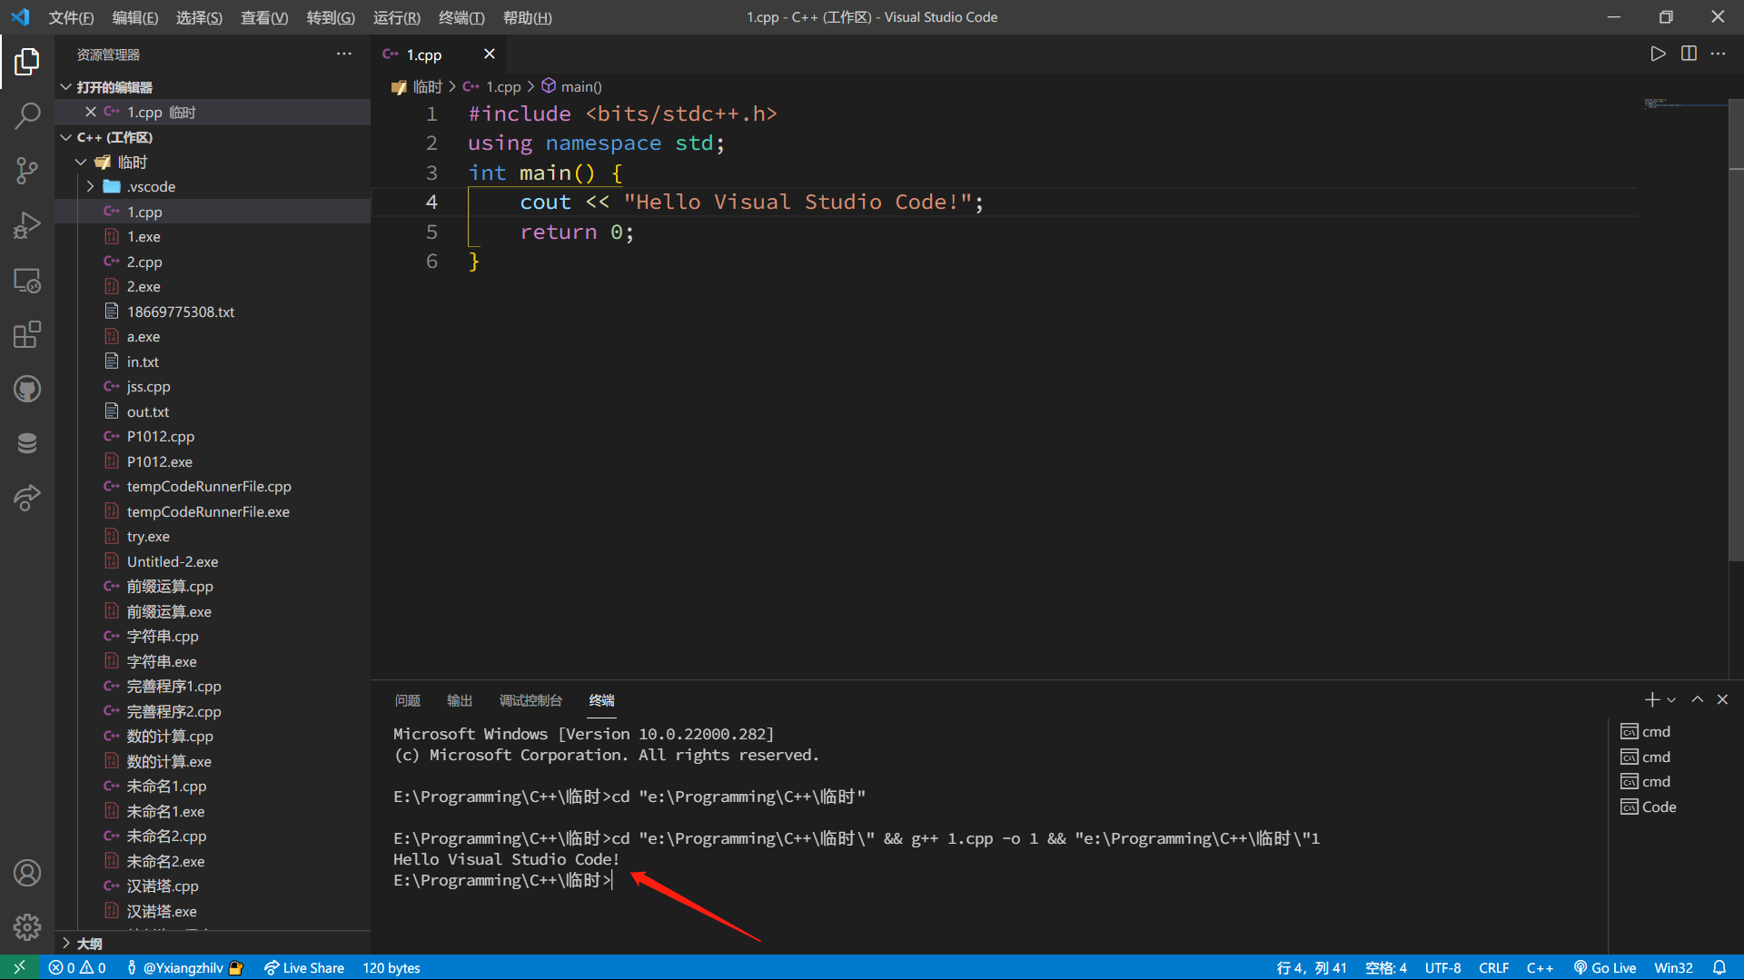
Task: Change UTF-8 file encoding
Action: [1442, 968]
